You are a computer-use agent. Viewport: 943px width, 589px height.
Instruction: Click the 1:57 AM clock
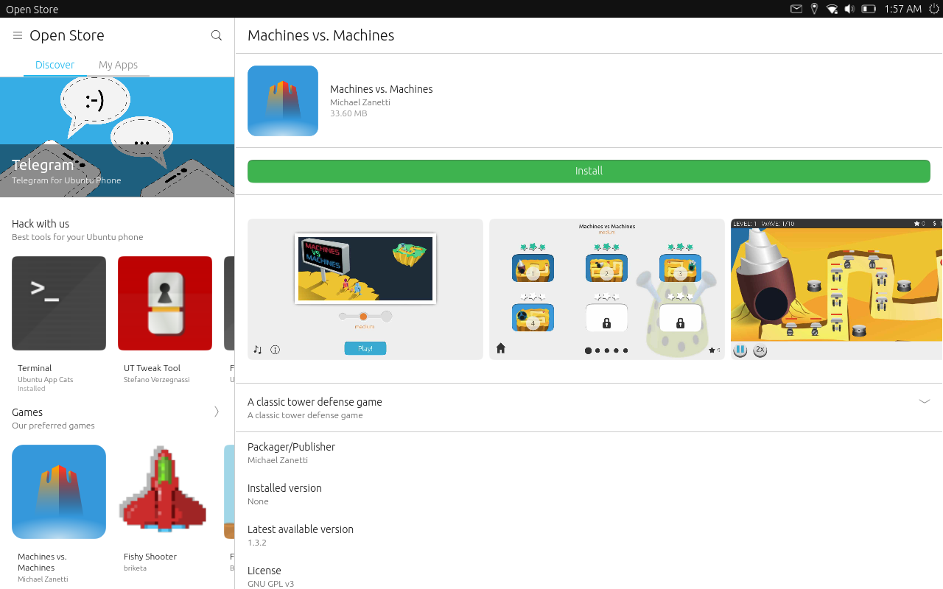(x=903, y=9)
